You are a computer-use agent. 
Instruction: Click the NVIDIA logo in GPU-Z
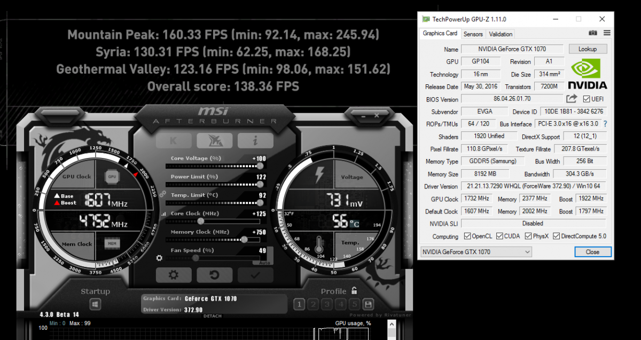click(587, 73)
